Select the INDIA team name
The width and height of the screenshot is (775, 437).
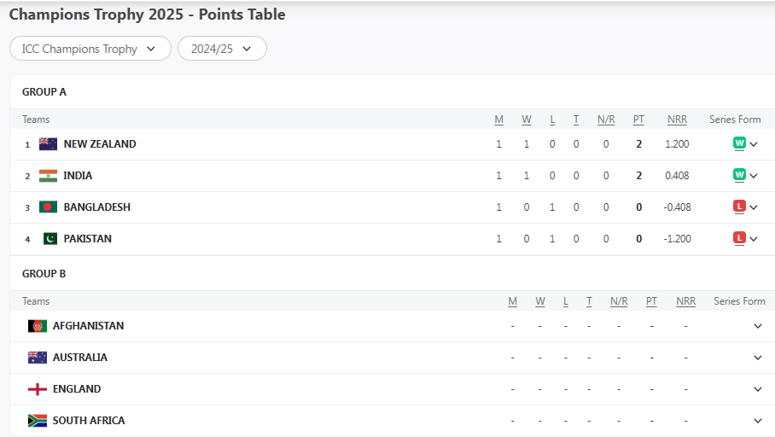click(x=78, y=176)
